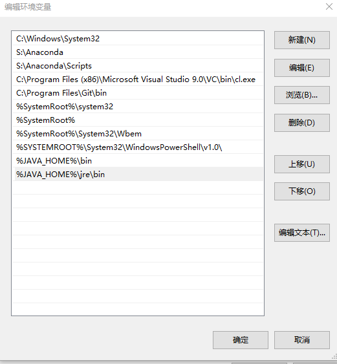This screenshot has height=364, width=337.
Task: Click the 编辑(E) button
Action: 301,67
